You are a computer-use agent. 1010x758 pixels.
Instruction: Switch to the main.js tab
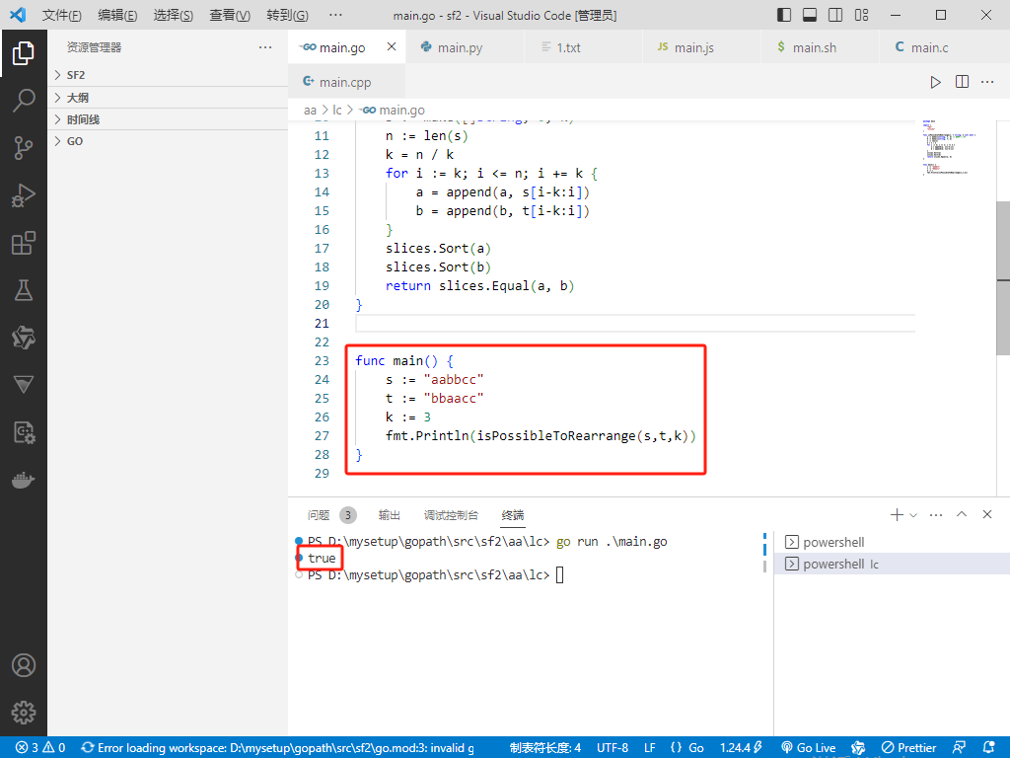[x=701, y=47]
